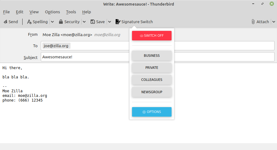Open the Options menu in menu bar
This screenshot has height=150, width=277.
point(52,12)
